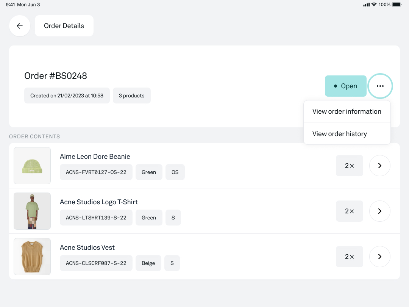Click the green T-shirt product thumbnail
Image resolution: width=409 pixels, height=307 pixels.
coord(32,211)
